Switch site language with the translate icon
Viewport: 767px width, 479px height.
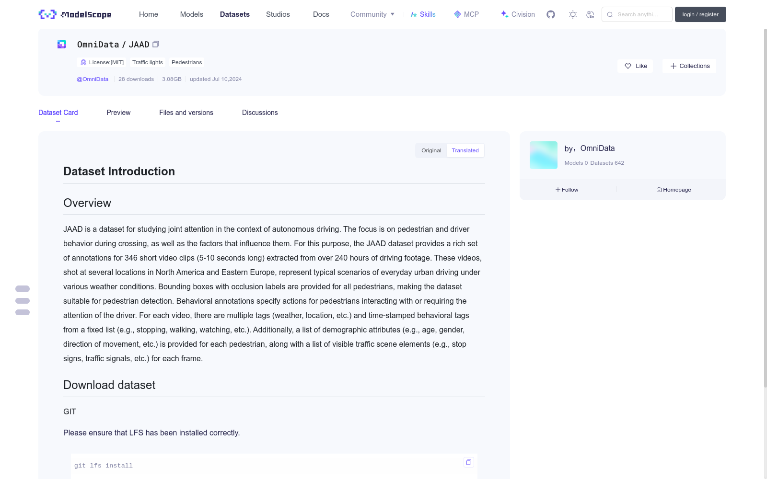(591, 14)
